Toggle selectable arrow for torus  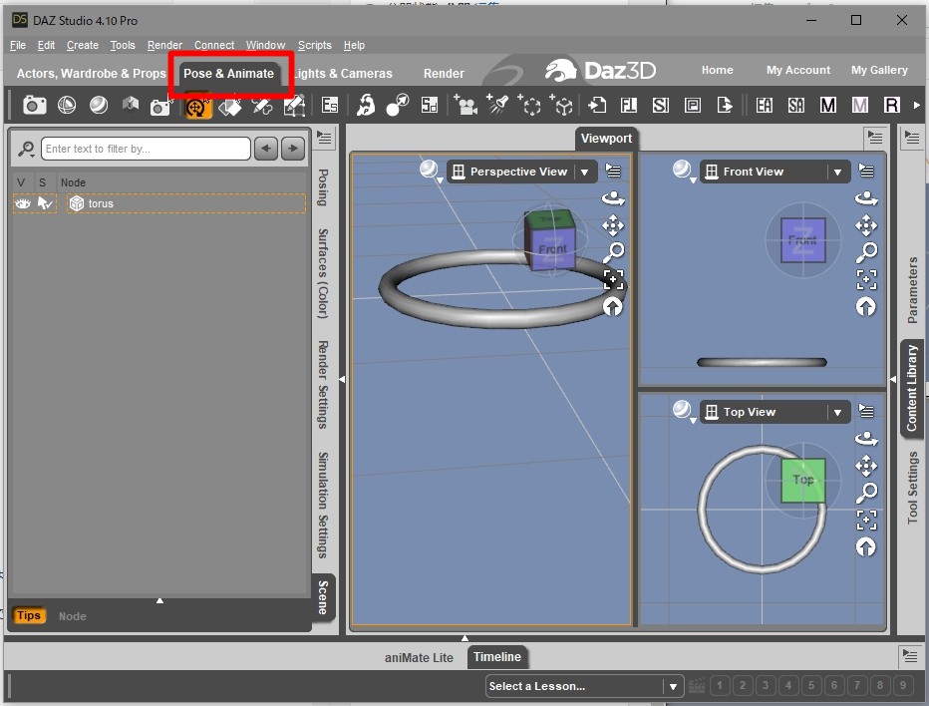coord(45,203)
